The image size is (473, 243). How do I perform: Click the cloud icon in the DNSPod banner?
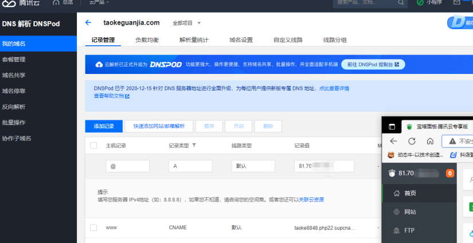pos(99,65)
